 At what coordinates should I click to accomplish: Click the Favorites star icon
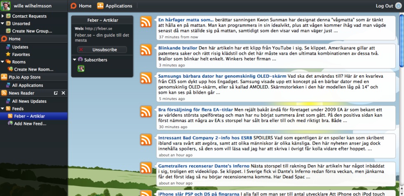pyautogui.click(x=8, y=54)
